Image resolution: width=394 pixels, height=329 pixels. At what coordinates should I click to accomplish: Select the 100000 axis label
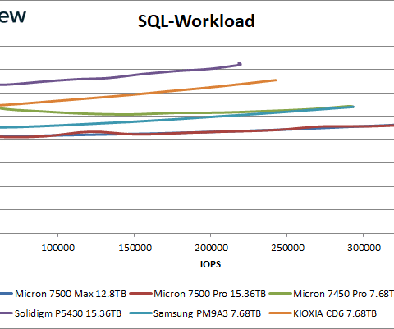coord(57,248)
